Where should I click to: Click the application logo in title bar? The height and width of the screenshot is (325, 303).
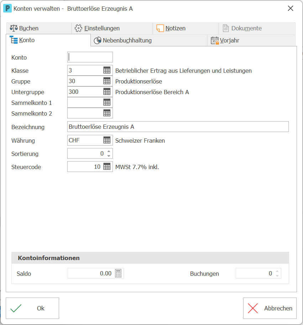(7, 9)
